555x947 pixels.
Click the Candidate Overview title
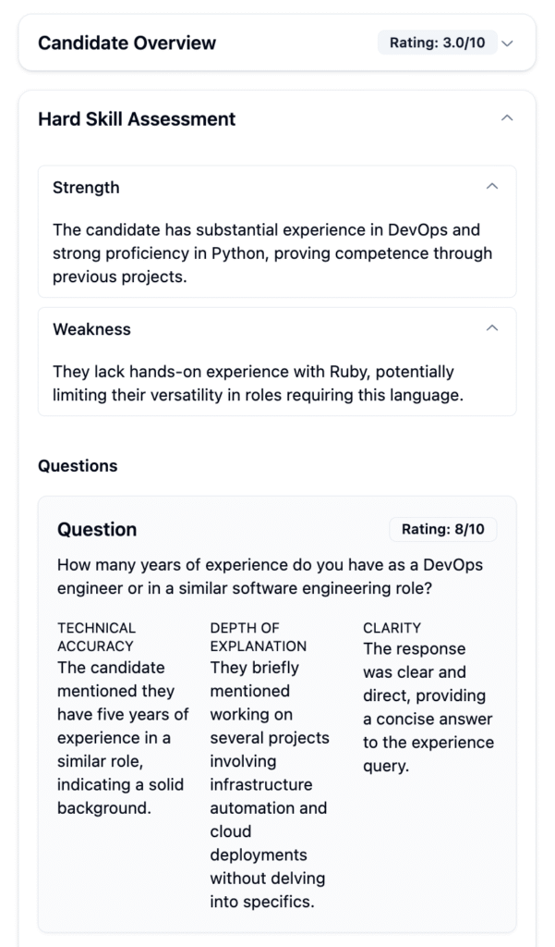point(127,43)
